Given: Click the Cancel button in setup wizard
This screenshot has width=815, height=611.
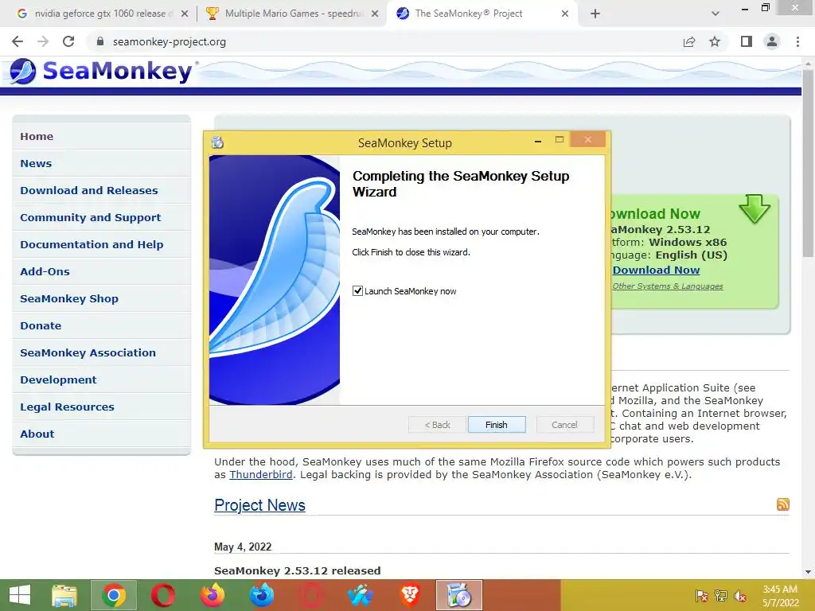Looking at the screenshot, I should coord(564,425).
